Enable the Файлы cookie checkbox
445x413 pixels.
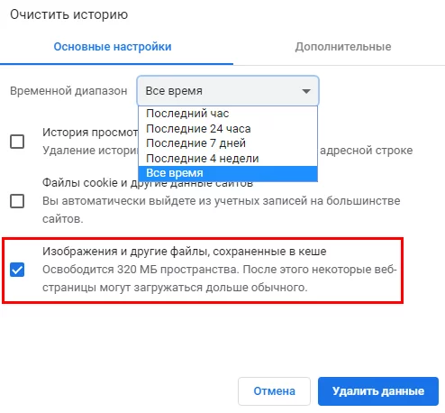[x=17, y=201]
